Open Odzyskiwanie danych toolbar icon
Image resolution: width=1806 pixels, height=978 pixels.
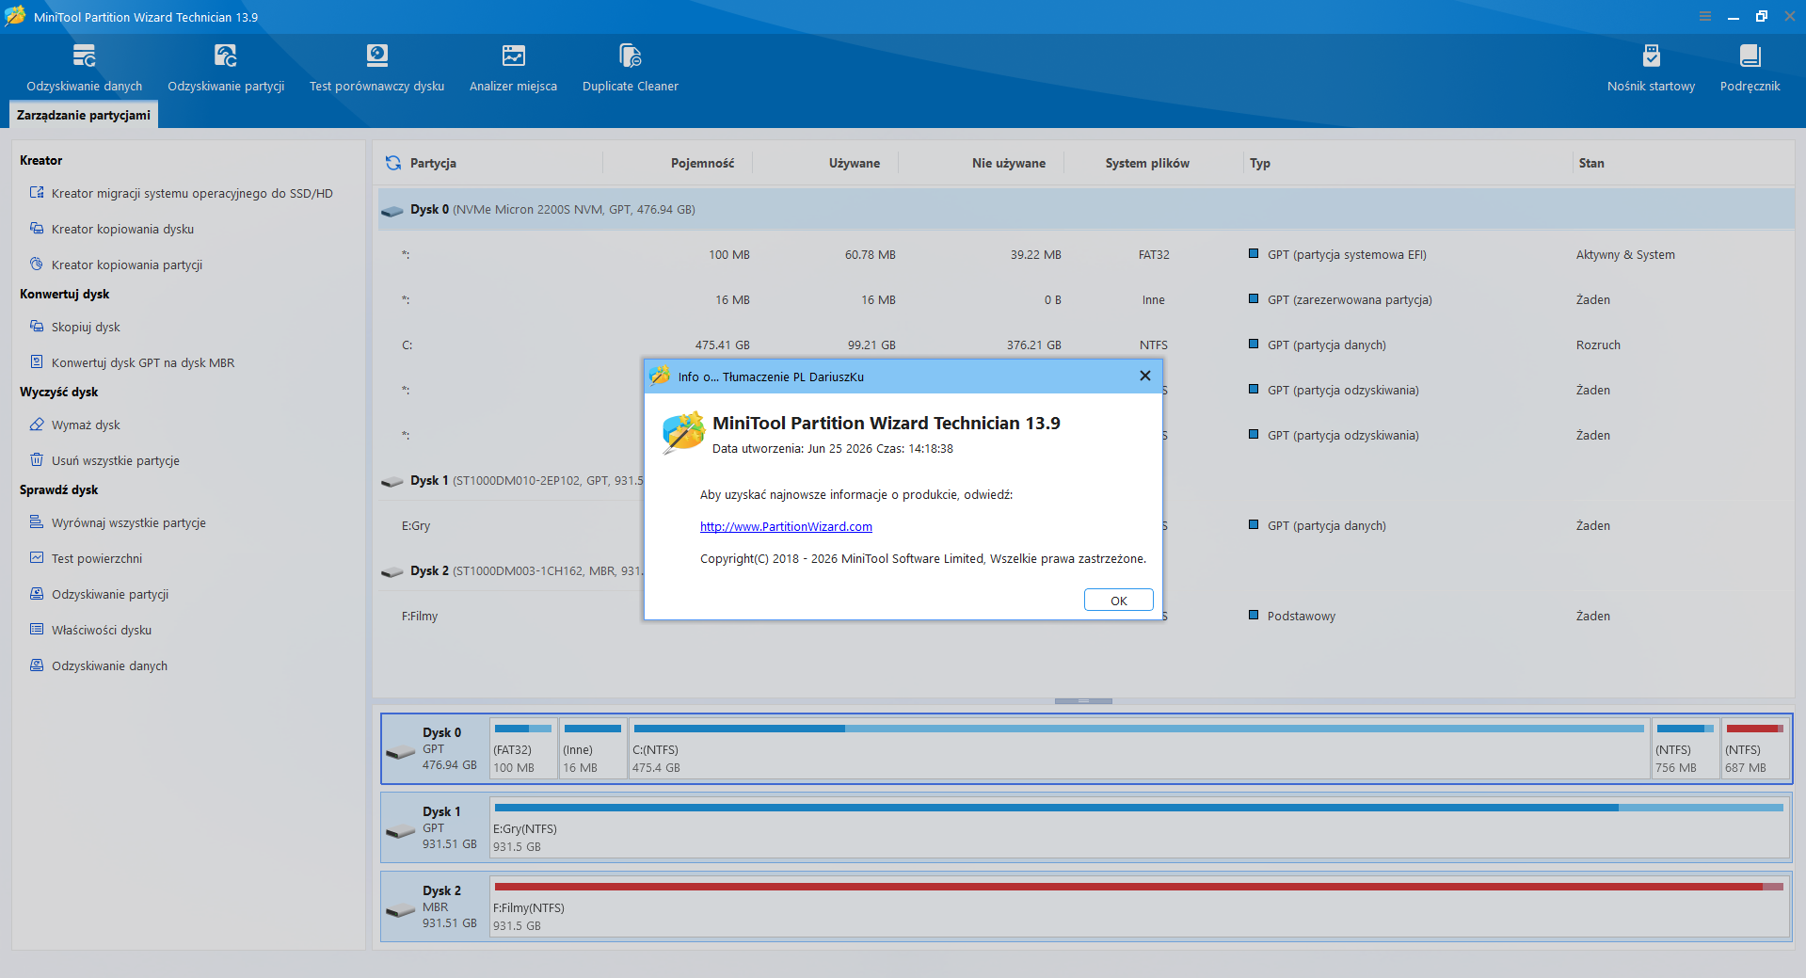(84, 56)
